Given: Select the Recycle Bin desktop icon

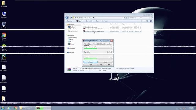Looking at the screenshot, I should pyautogui.click(x=4, y=25).
